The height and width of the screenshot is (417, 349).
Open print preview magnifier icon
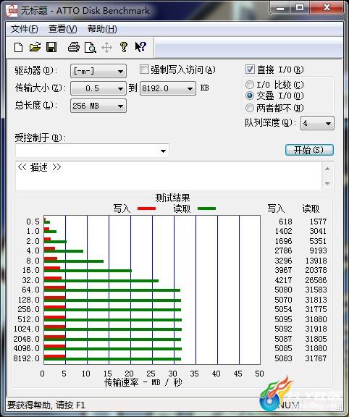(x=90, y=48)
